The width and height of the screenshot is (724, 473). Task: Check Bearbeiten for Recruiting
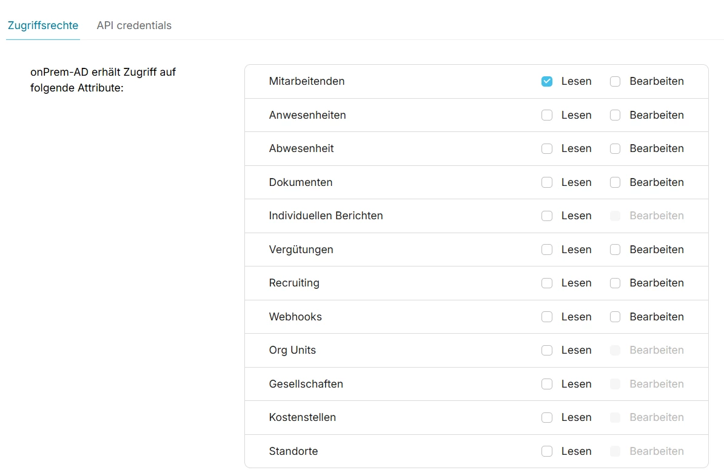pos(615,283)
